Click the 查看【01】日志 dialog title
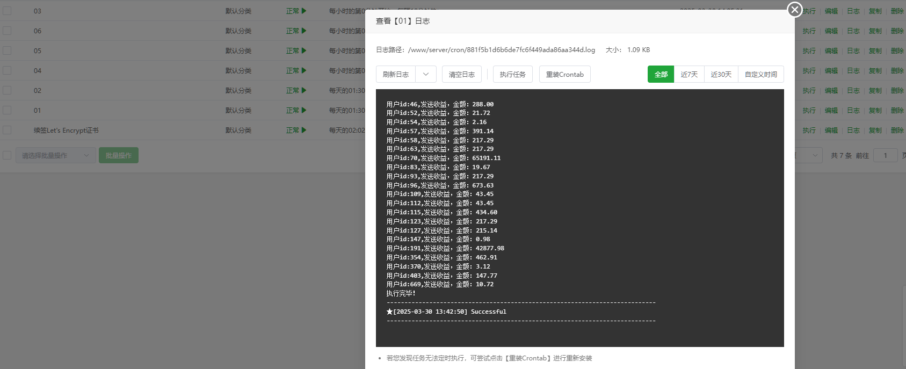 tap(403, 21)
